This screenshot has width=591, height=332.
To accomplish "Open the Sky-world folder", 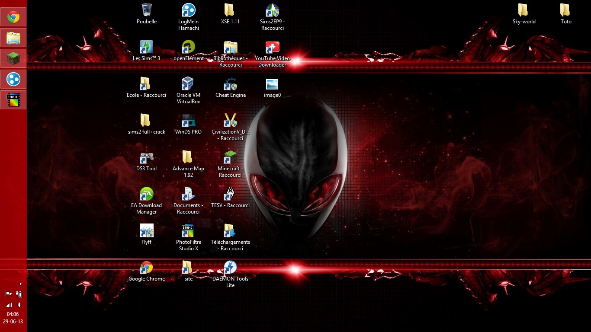I will 524,14.
